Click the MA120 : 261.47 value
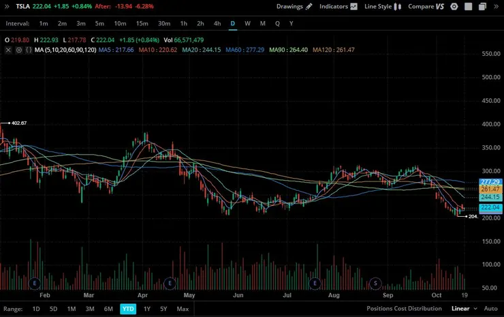The image size is (504, 317). click(334, 50)
